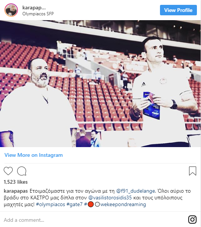Viewport: 201px width, 227px height.
Task: Click the 1,523 likes count
Action: point(16,182)
